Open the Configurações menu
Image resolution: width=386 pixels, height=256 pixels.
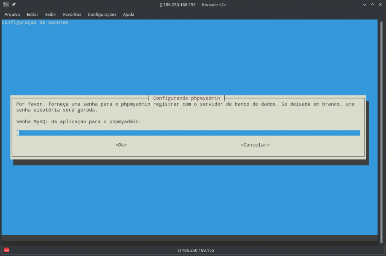pos(102,14)
